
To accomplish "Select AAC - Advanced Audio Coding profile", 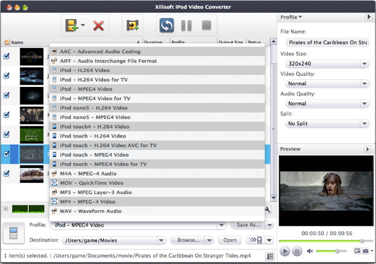I will [157, 52].
